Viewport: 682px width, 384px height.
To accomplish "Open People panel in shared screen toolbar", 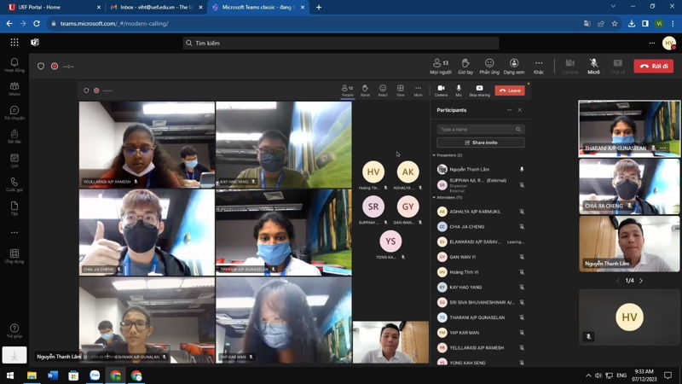I will pyautogui.click(x=347, y=90).
